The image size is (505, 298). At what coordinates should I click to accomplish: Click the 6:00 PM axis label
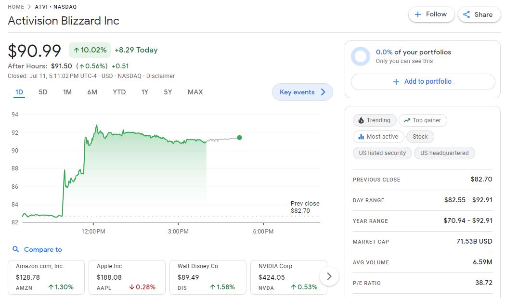(x=263, y=231)
